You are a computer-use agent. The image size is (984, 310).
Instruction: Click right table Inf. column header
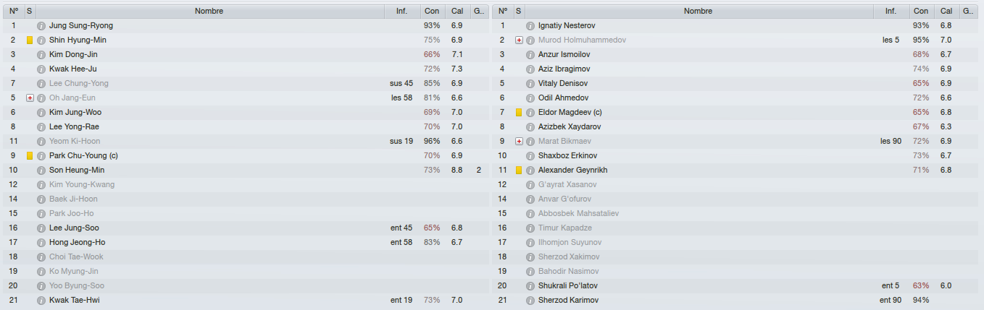coord(891,11)
